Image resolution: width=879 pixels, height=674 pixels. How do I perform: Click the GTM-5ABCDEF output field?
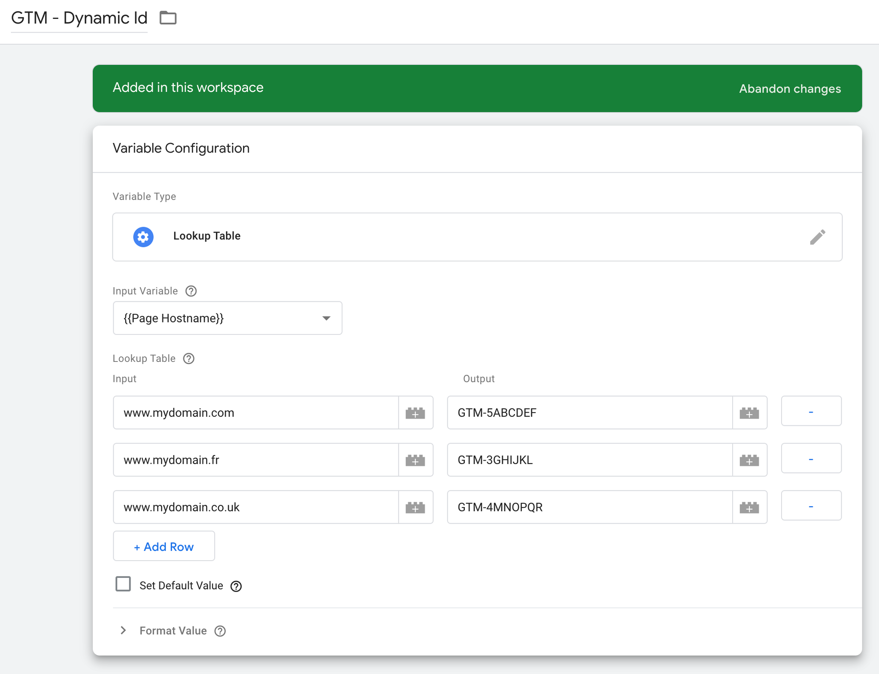pyautogui.click(x=590, y=413)
